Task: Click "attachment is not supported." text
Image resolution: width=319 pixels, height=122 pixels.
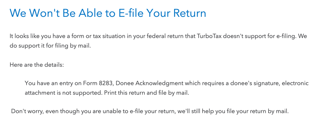Action: tap(64, 93)
